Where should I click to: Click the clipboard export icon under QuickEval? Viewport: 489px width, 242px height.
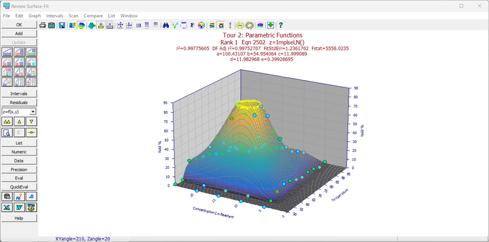click(x=7, y=196)
